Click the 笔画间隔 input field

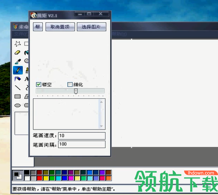click(82, 144)
